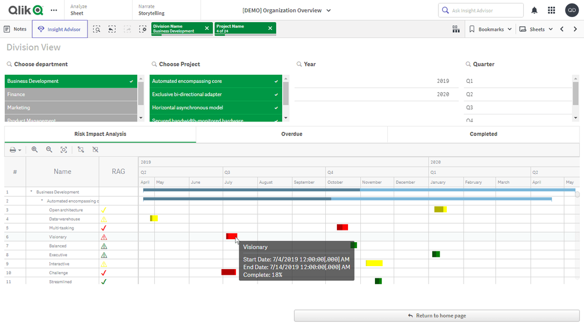
Task: Clear all selections icon
Action: 142,29
